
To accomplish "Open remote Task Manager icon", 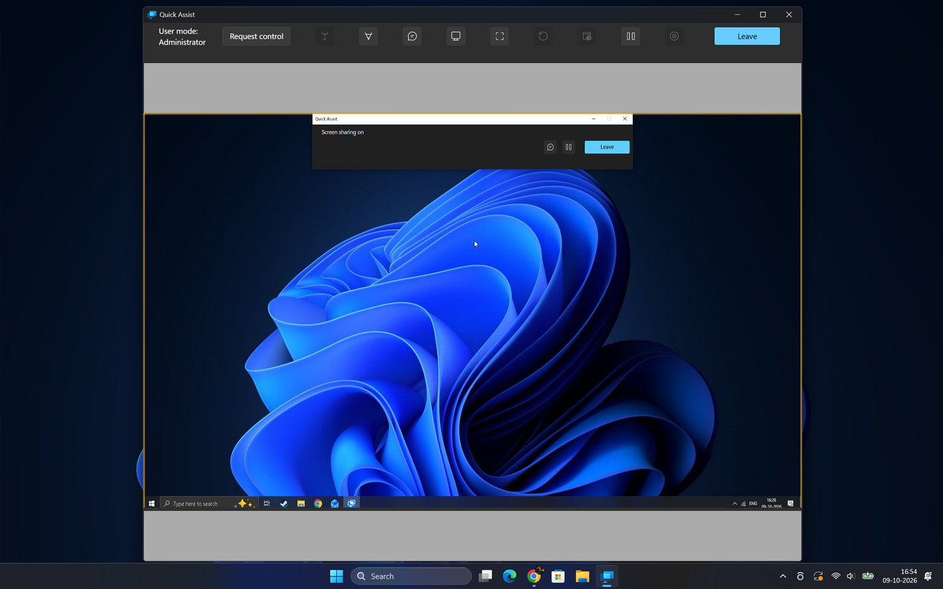I will (587, 36).
